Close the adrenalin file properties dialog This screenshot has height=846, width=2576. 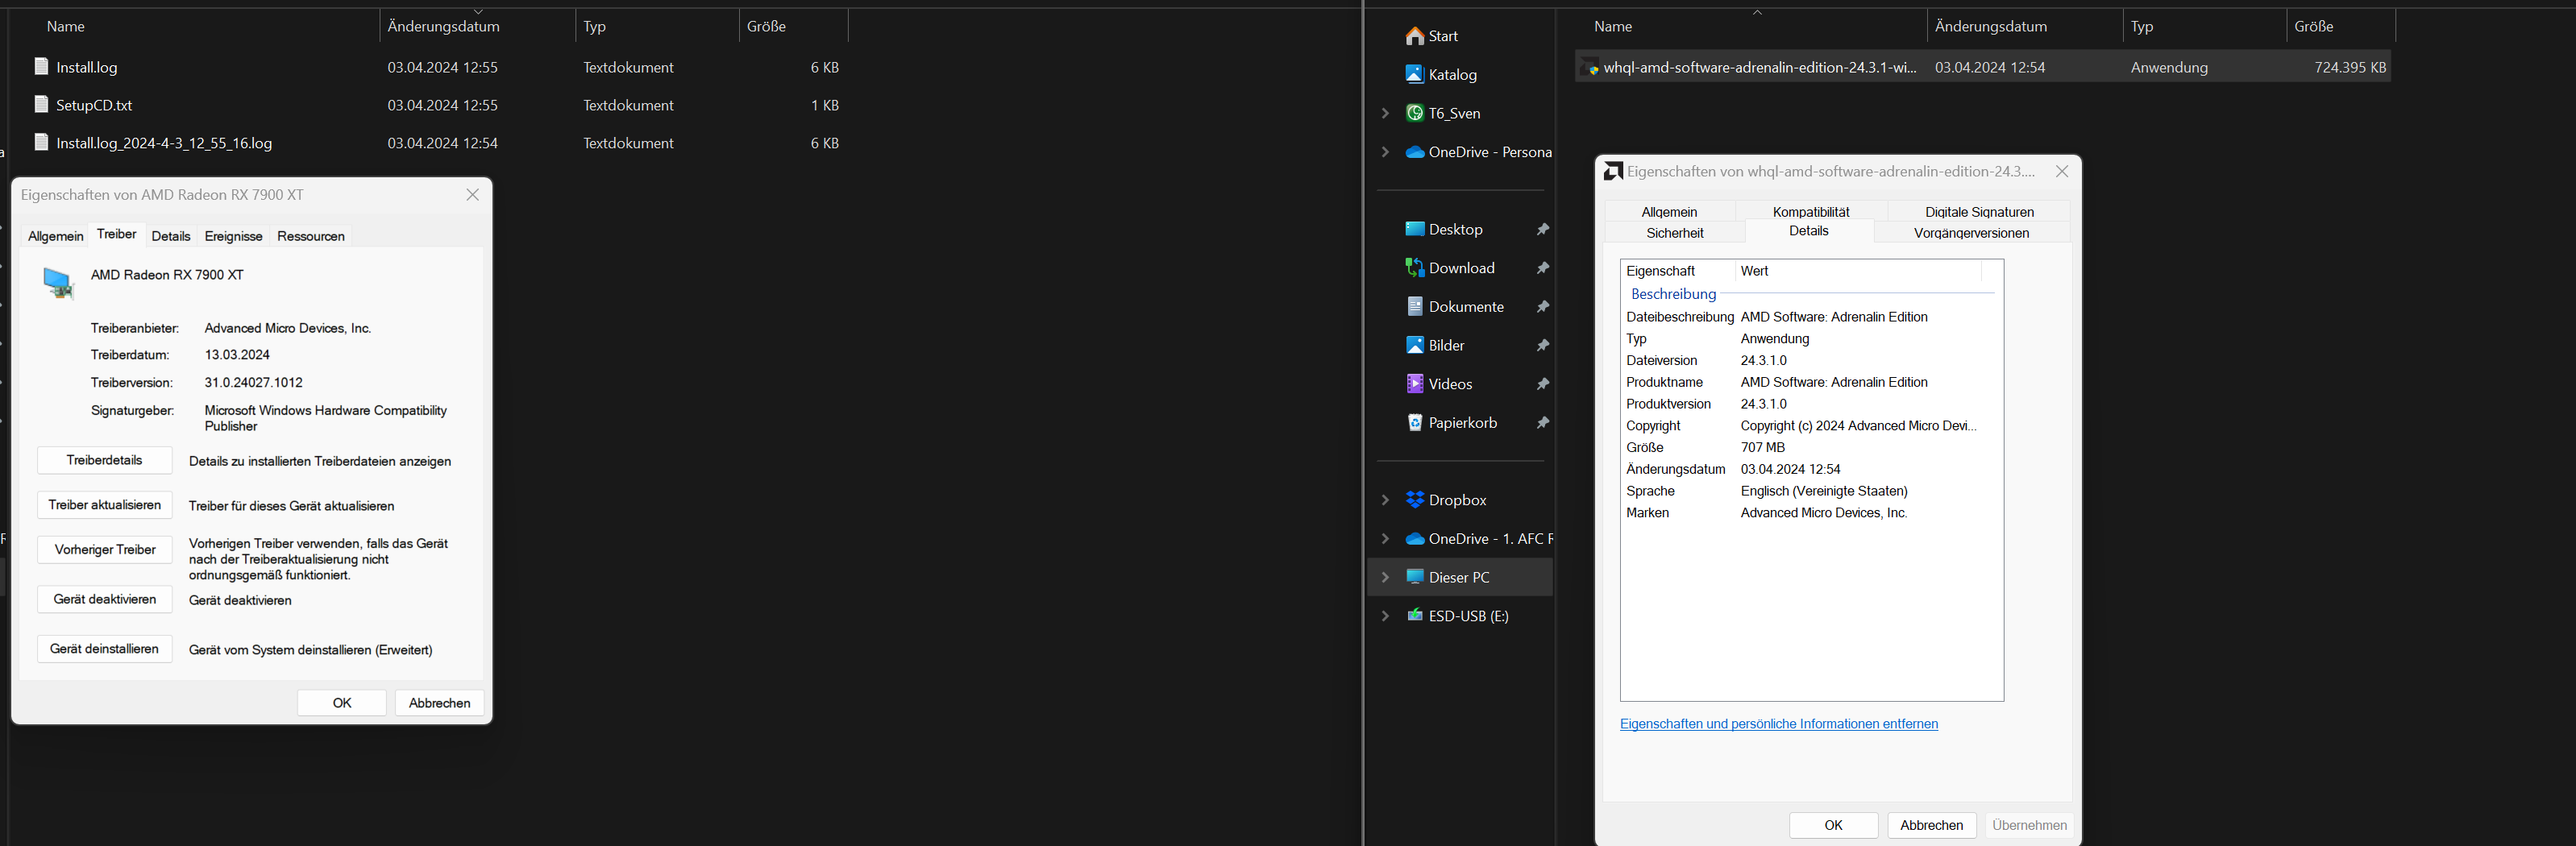(2061, 172)
